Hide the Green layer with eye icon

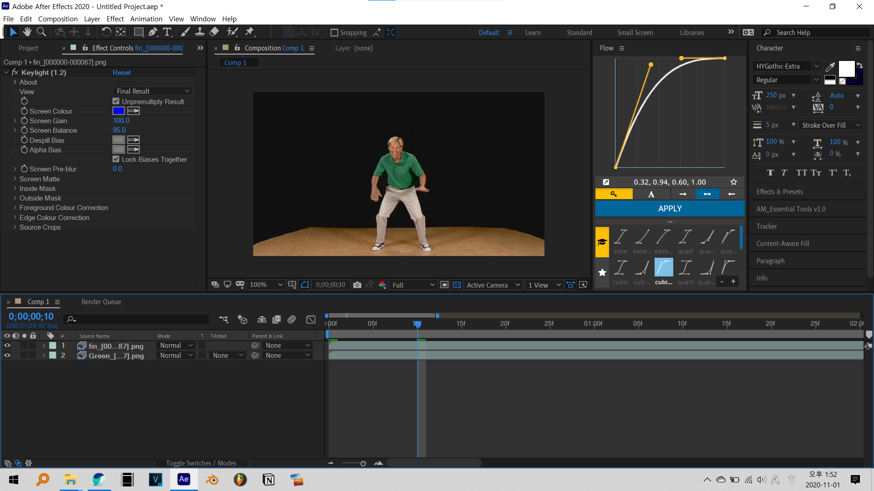coord(7,356)
